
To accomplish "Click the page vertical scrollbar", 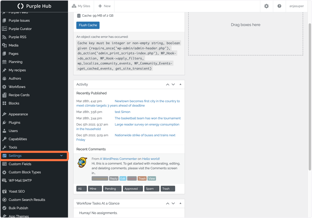I will pyautogui.click(x=310, y=97).
